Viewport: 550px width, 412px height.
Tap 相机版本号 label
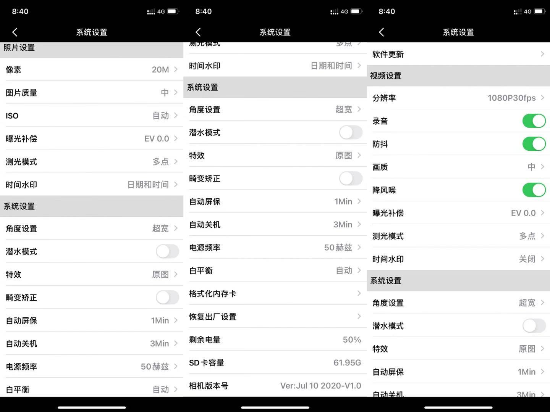click(209, 386)
